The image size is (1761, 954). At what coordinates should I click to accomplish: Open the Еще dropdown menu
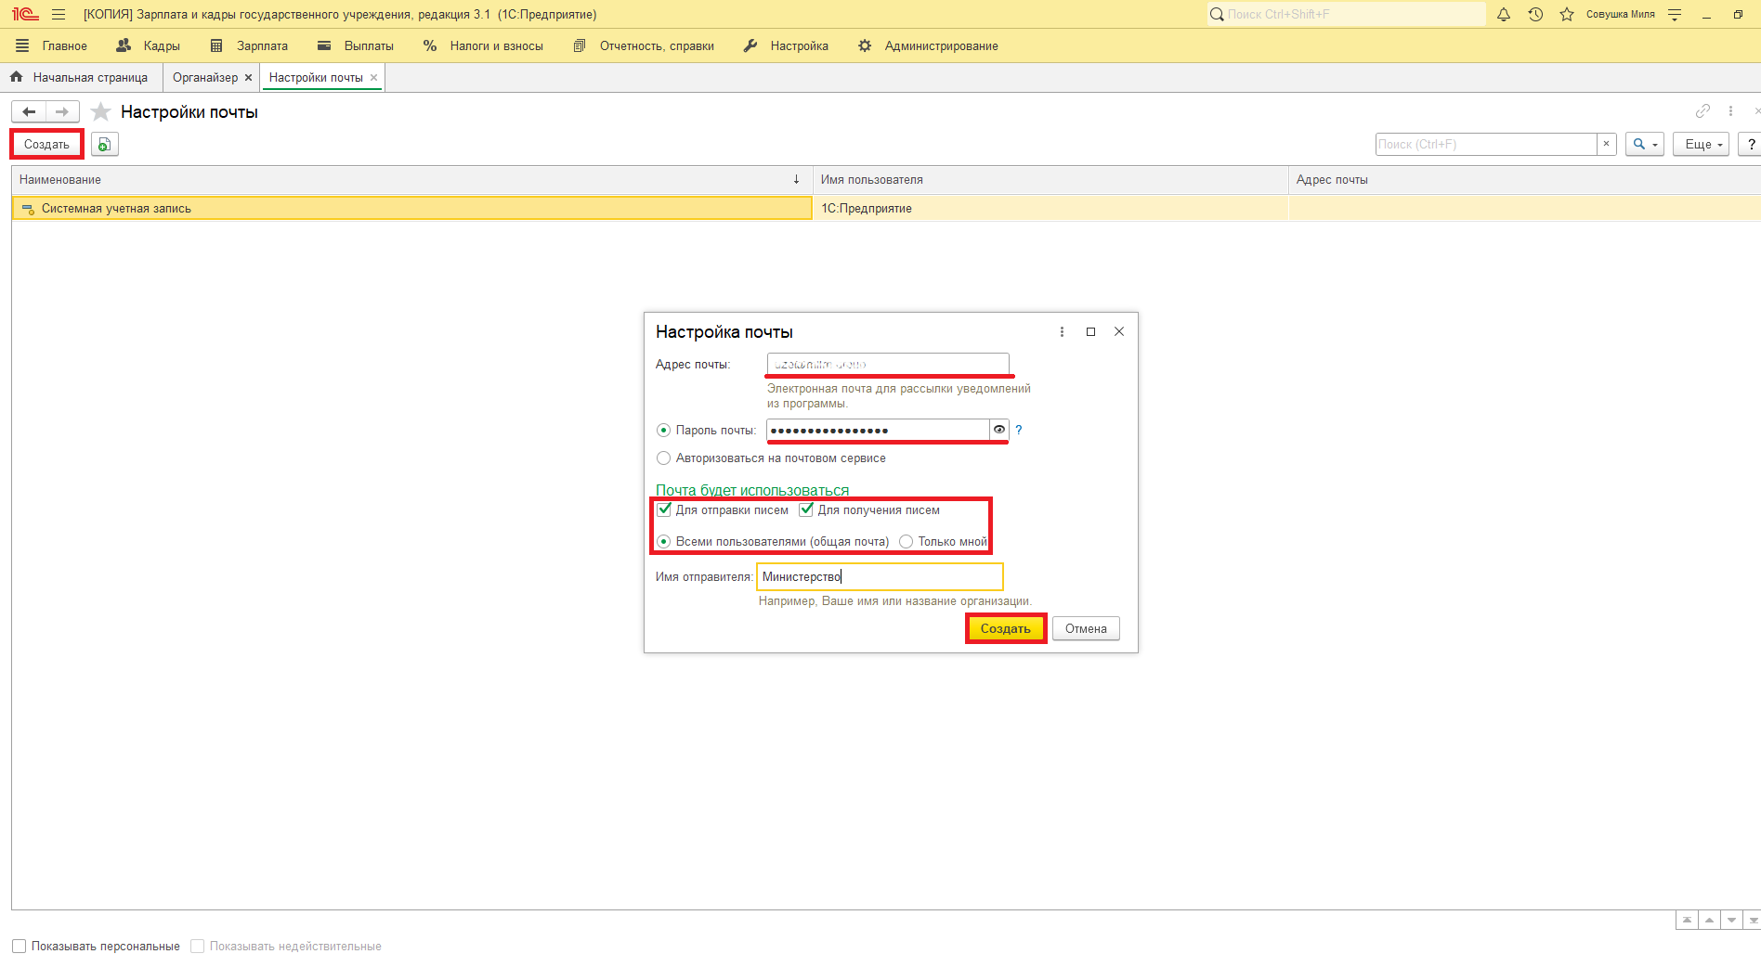pyautogui.click(x=1702, y=144)
